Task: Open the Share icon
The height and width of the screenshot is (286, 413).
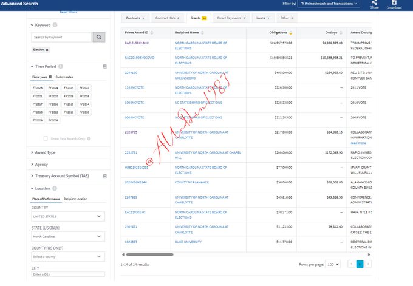Action: point(374,4)
